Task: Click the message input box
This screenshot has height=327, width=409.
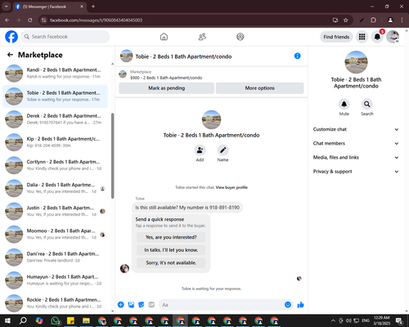Action: point(222,305)
